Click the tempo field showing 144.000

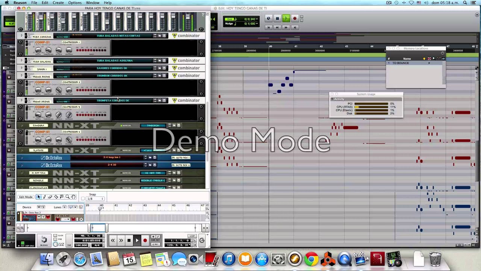(x=81, y=245)
